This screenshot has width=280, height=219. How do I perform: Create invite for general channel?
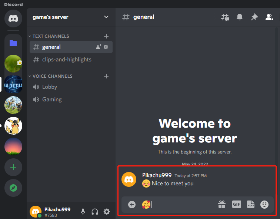(x=99, y=47)
